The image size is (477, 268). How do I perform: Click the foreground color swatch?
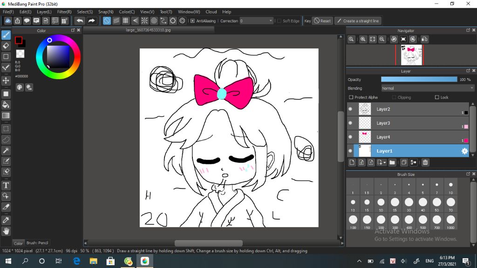(19, 40)
